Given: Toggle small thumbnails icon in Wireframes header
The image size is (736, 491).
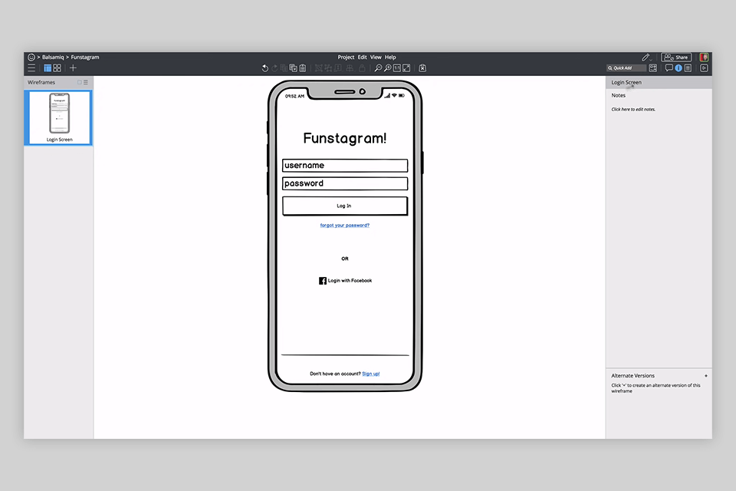Looking at the screenshot, I should pyautogui.click(x=79, y=82).
